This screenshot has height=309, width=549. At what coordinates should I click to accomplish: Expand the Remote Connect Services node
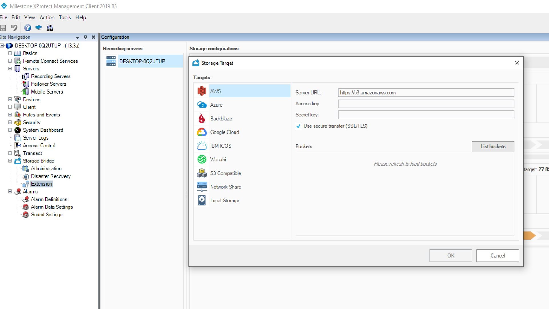[10, 61]
